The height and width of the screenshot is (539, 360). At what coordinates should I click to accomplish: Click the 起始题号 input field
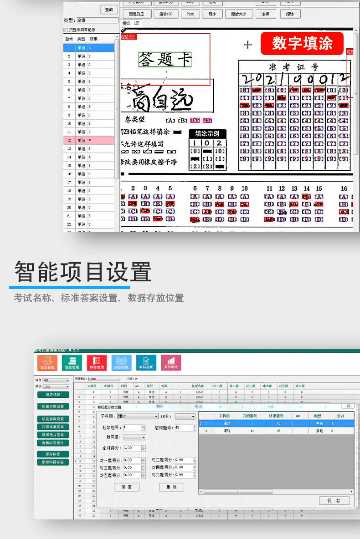(x=131, y=427)
